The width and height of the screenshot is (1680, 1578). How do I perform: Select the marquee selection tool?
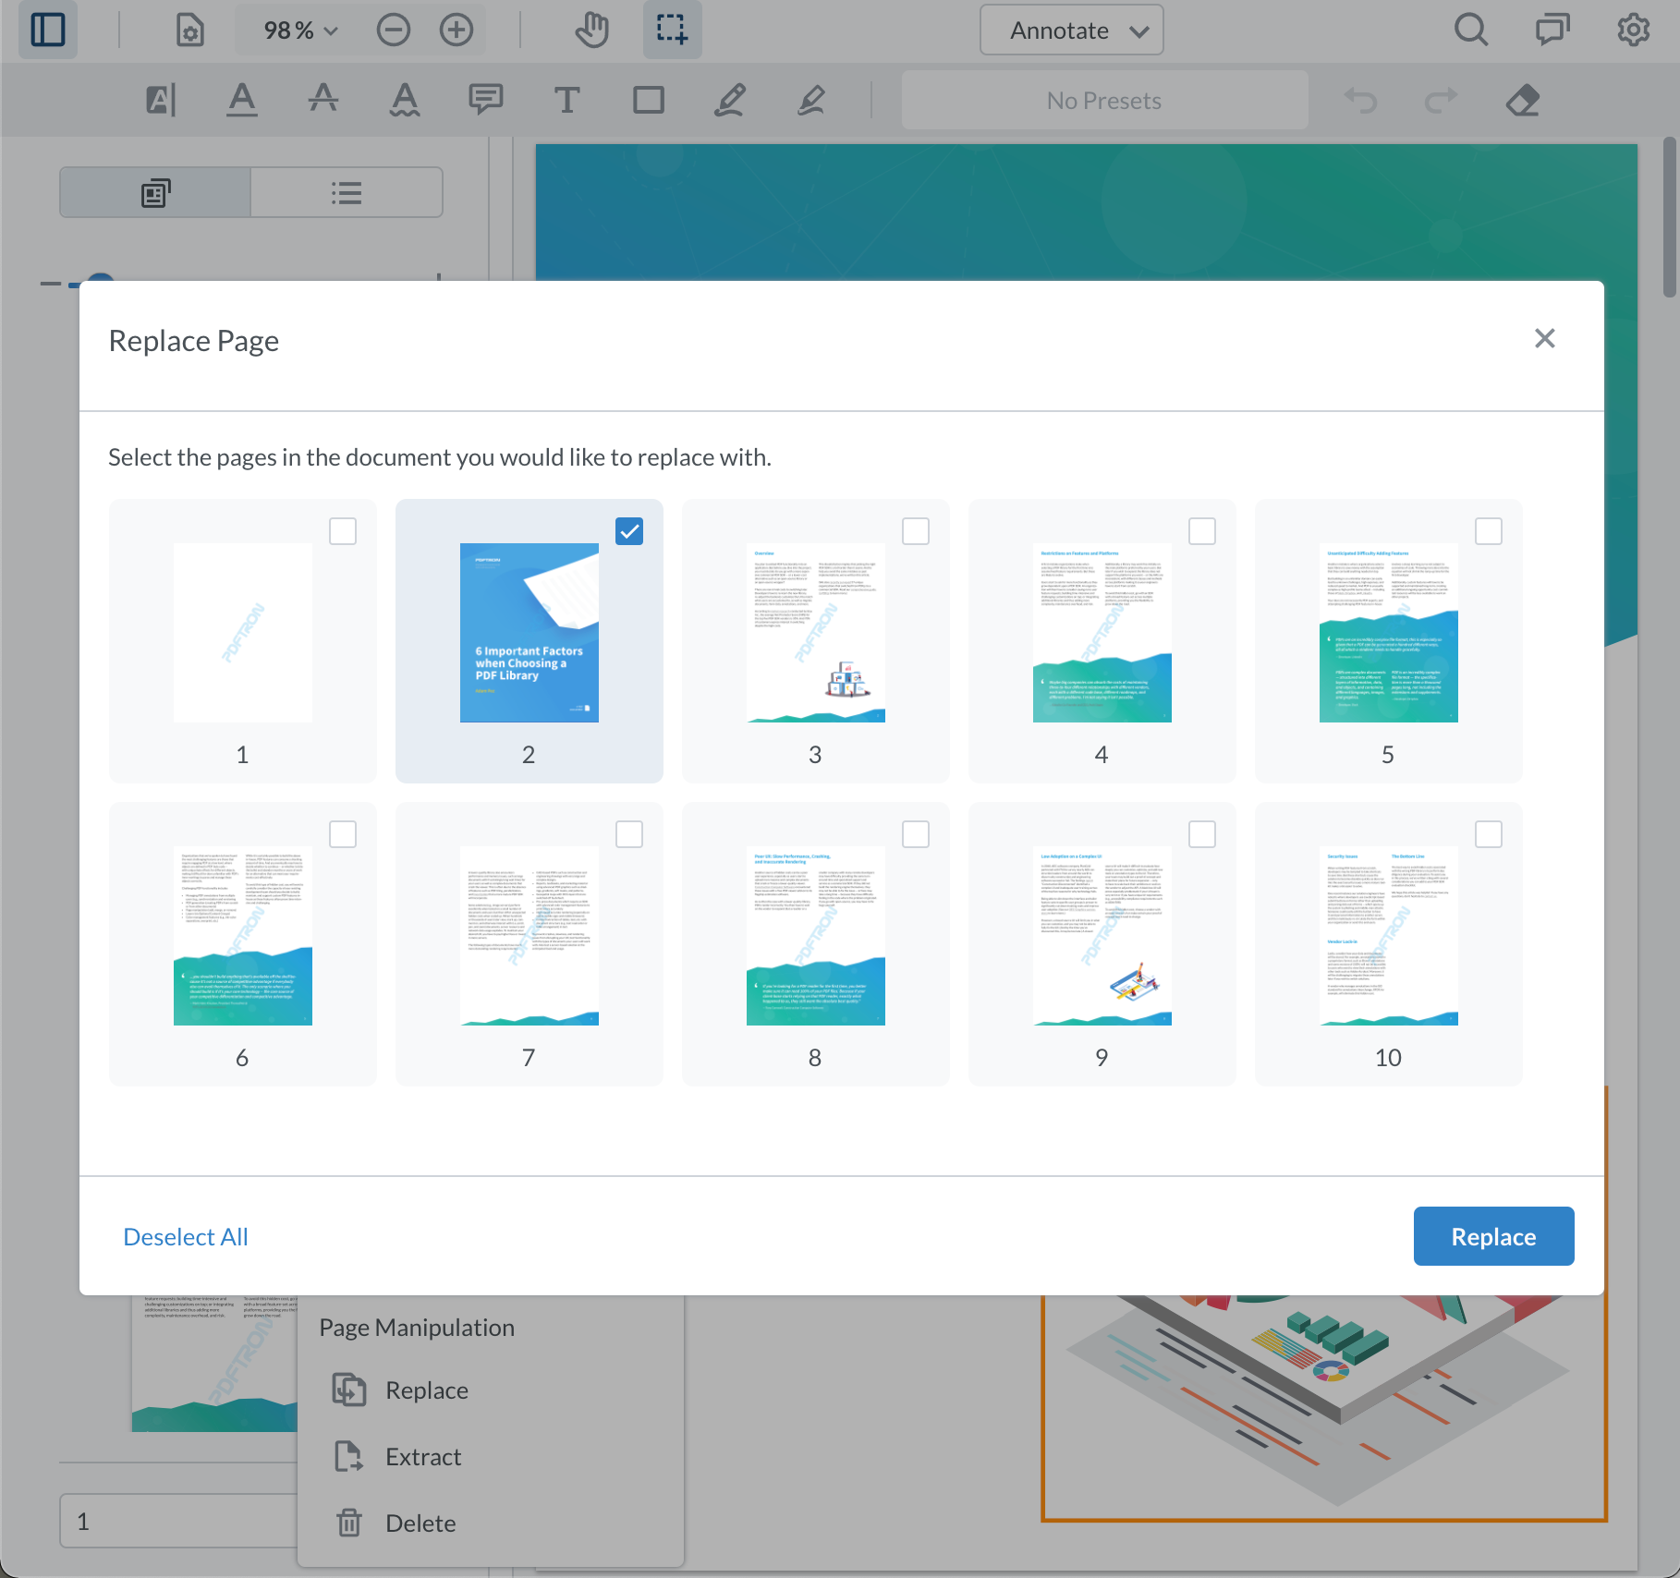[x=672, y=30]
